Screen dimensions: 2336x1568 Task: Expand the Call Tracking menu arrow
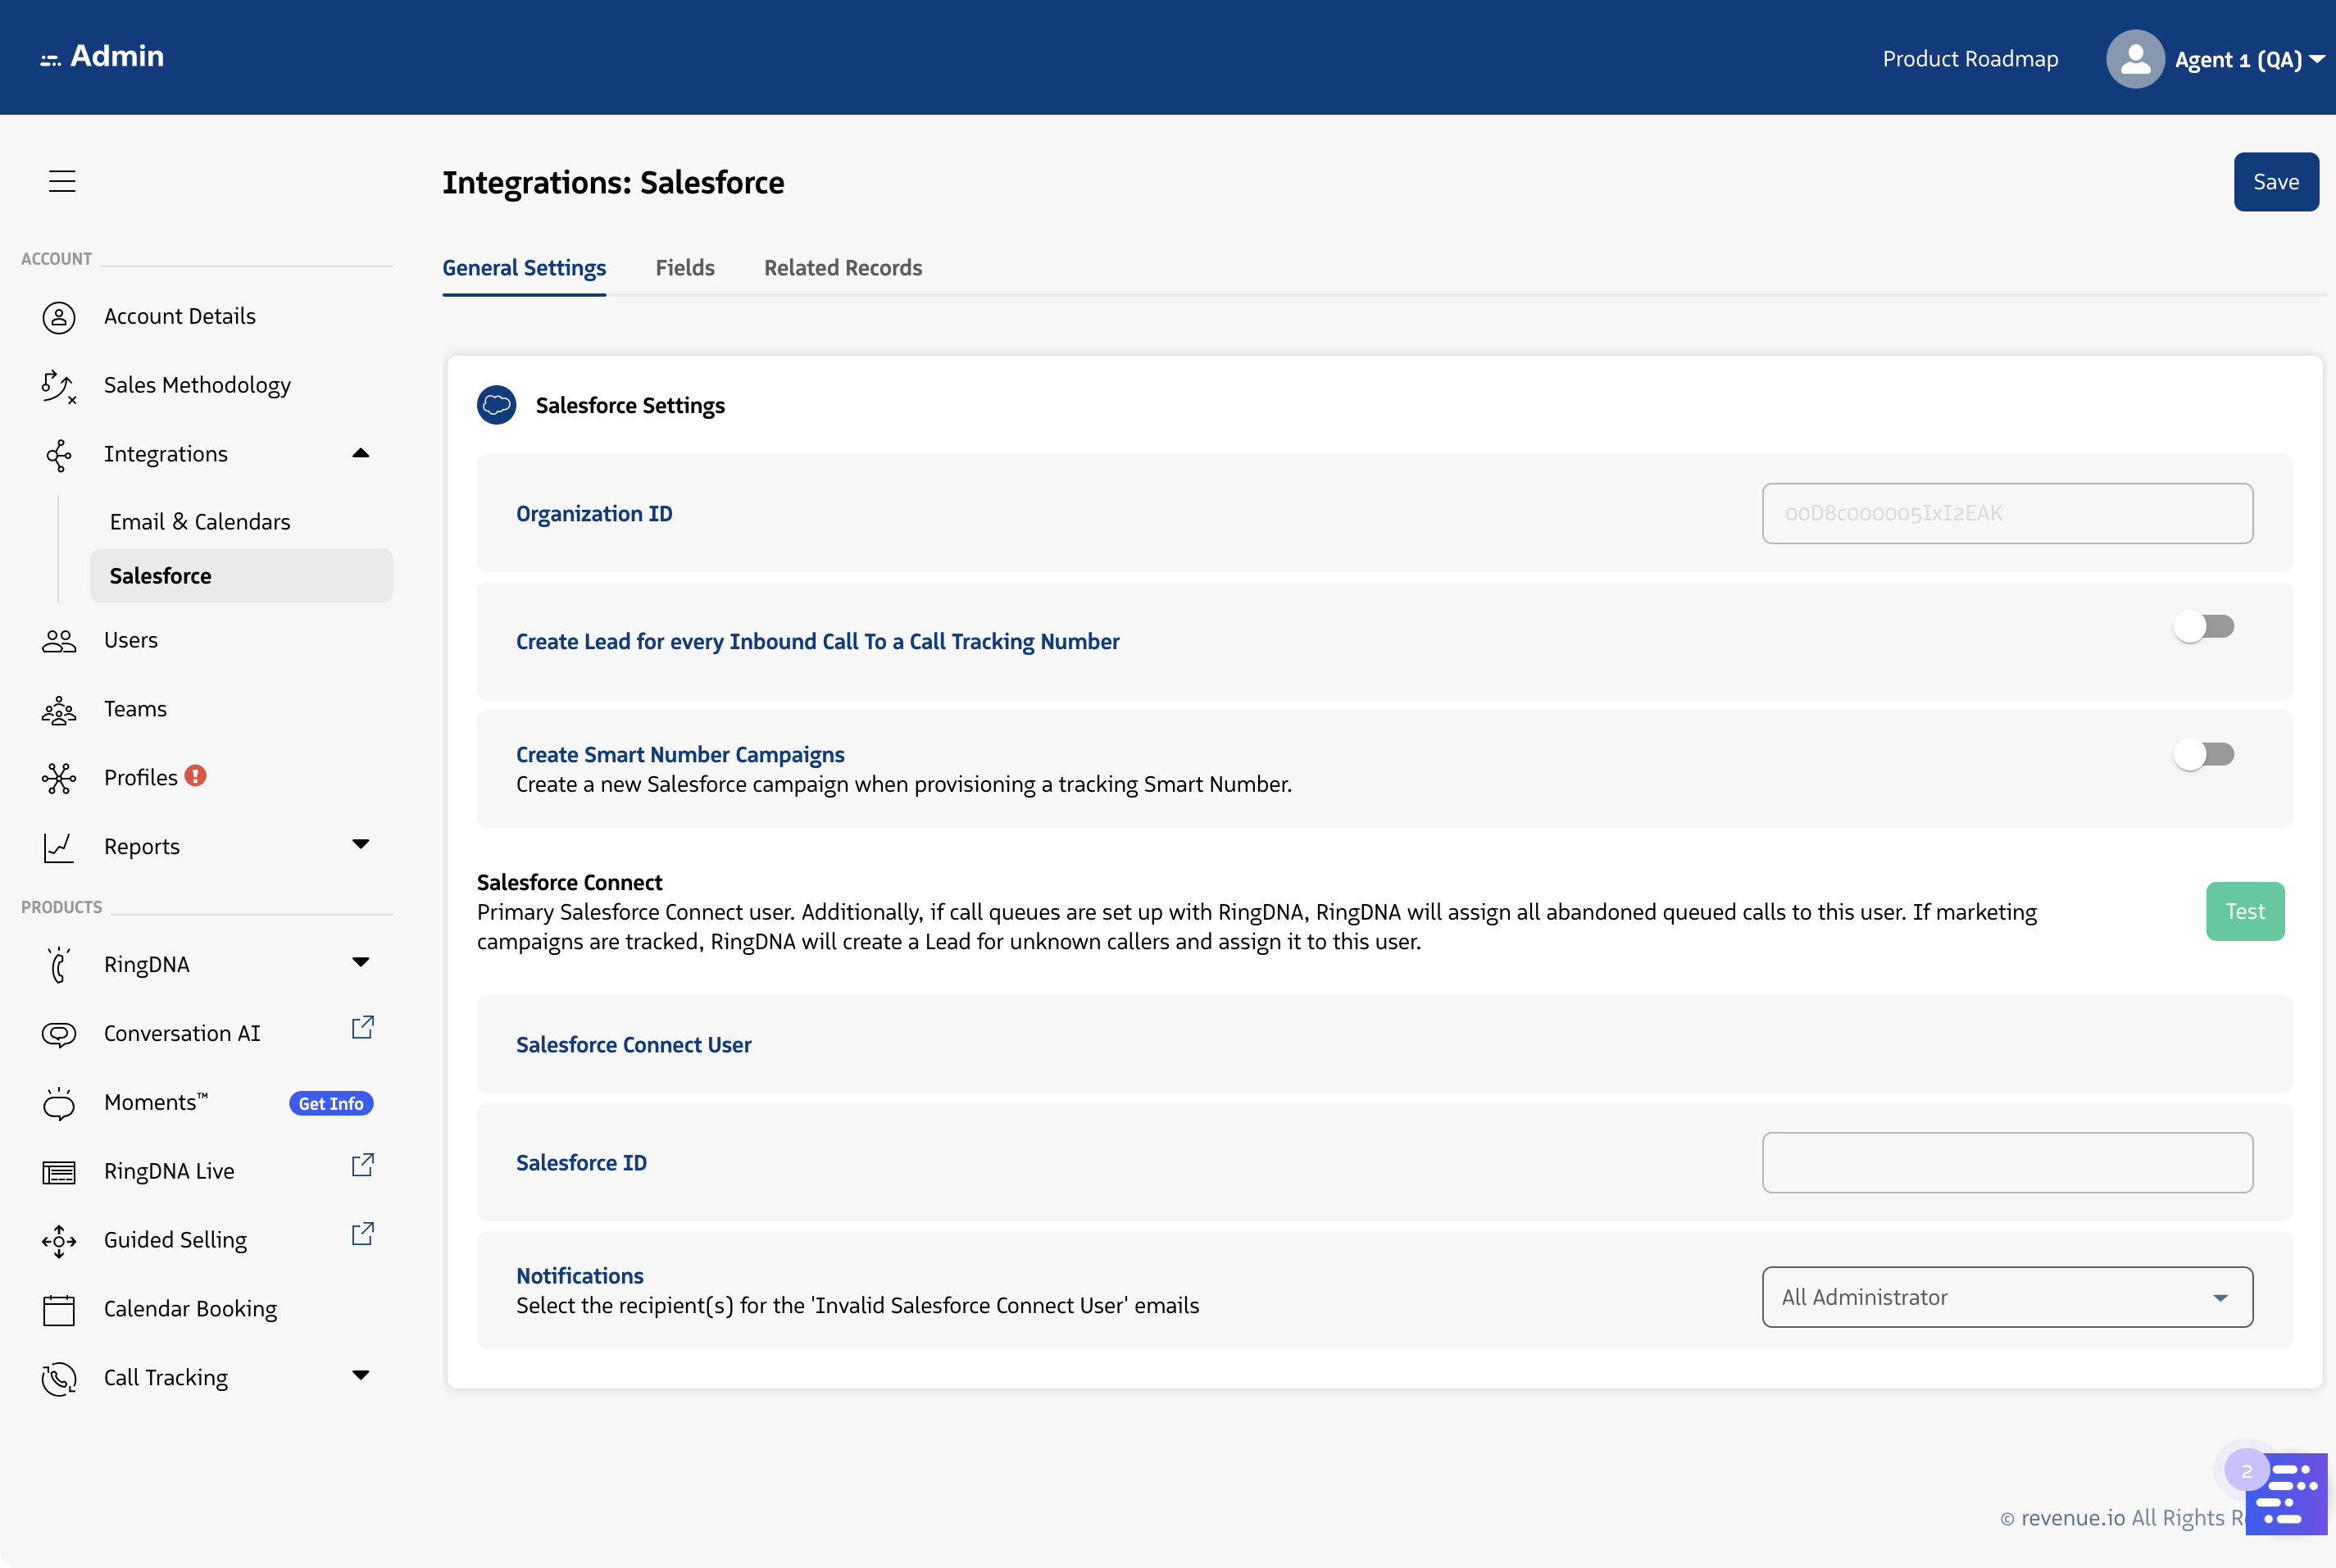point(361,1376)
